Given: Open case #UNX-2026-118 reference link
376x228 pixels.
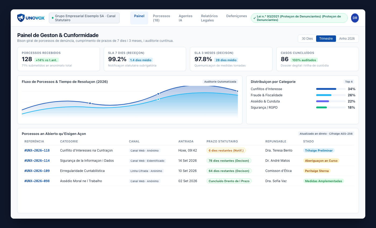Looking at the screenshot, I should (x=37, y=150).
